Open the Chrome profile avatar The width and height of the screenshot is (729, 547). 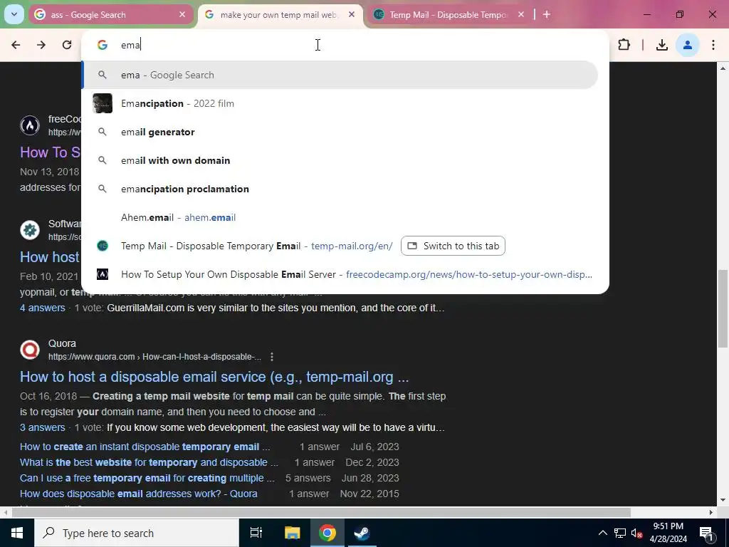click(x=688, y=45)
